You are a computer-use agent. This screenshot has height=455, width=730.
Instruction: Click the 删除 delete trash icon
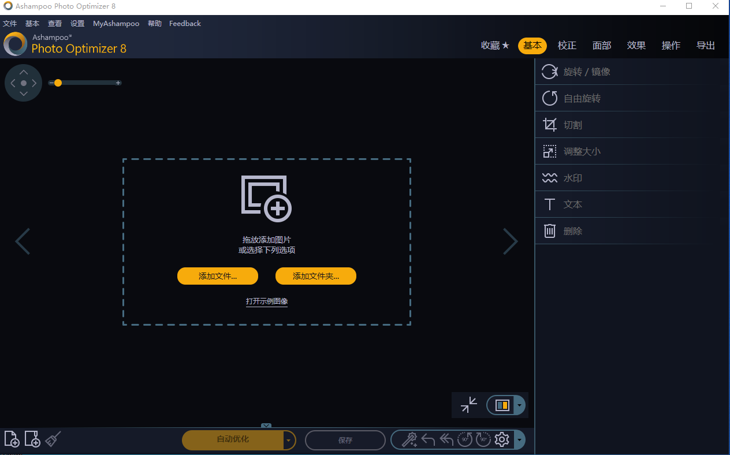[550, 231]
